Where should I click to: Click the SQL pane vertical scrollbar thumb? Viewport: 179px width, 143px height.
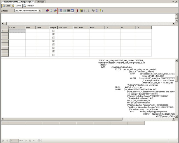pyautogui.click(x=176, y=79)
